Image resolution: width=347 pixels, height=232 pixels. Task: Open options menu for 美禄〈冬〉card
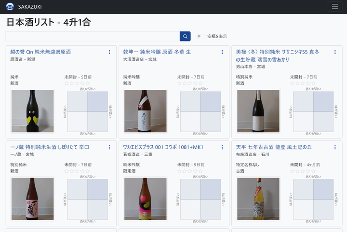[335, 52]
